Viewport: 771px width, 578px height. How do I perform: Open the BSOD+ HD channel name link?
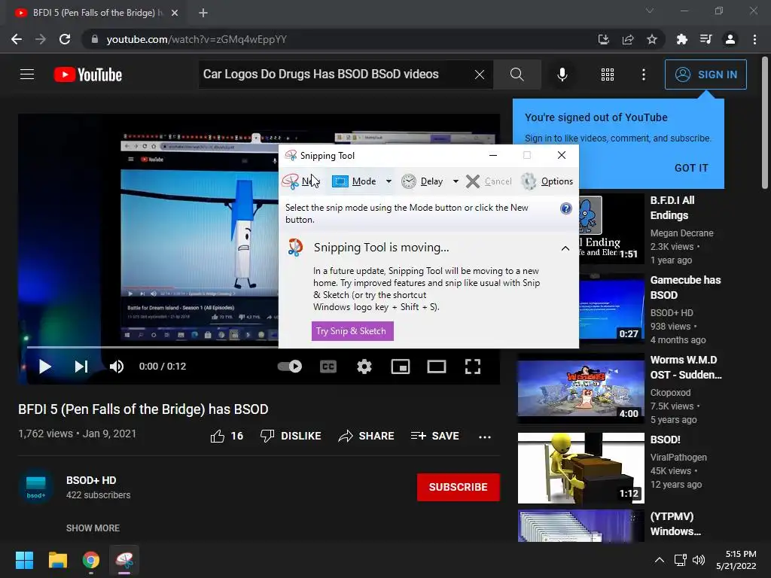[x=91, y=480]
